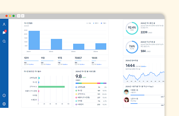Click the yellow segment of usage bar

[89, 83]
